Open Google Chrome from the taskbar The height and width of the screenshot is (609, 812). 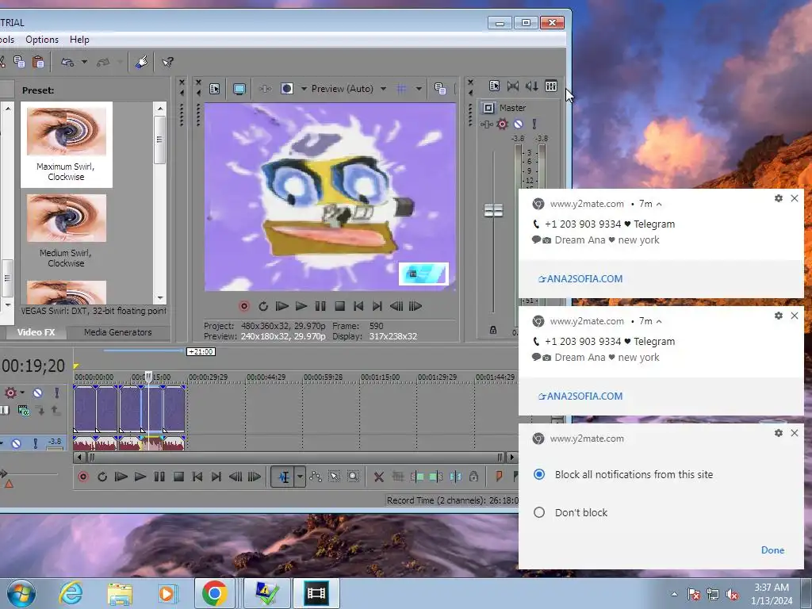214,593
